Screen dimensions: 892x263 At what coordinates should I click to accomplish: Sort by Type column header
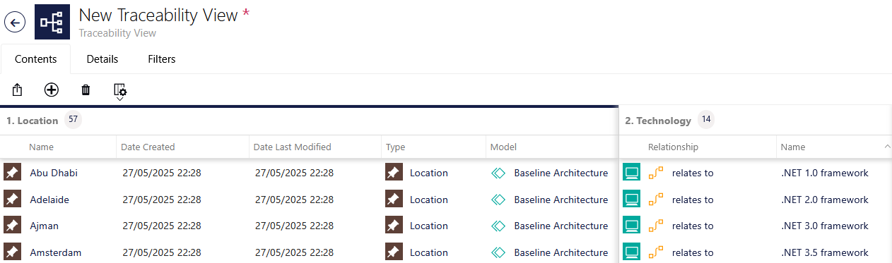[x=395, y=147]
